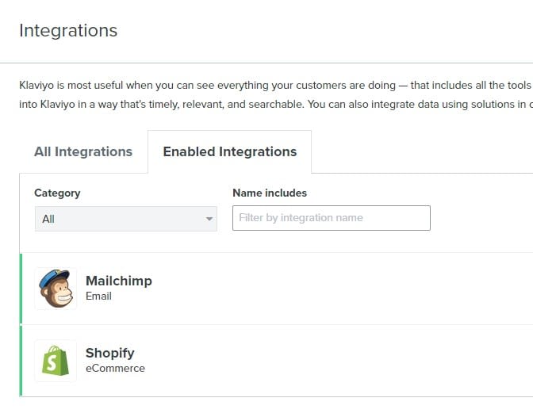This screenshot has height=417, width=533.
Task: Click green enabled indicator on Shopify row
Action: (x=21, y=361)
